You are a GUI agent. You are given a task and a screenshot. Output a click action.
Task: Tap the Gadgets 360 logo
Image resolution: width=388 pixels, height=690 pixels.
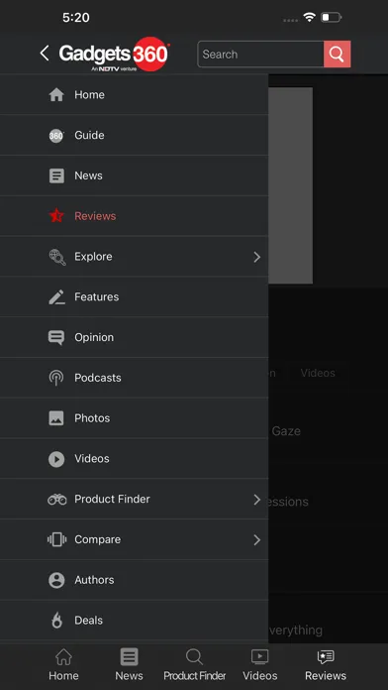pyautogui.click(x=114, y=55)
